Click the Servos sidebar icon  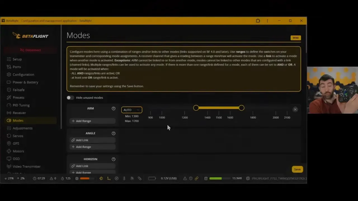tap(9, 136)
